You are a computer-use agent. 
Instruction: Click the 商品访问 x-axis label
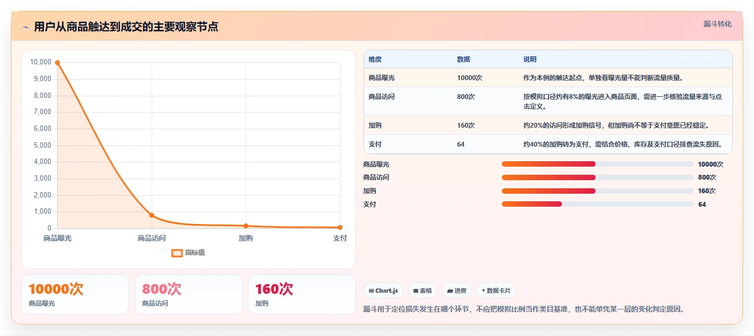click(152, 238)
